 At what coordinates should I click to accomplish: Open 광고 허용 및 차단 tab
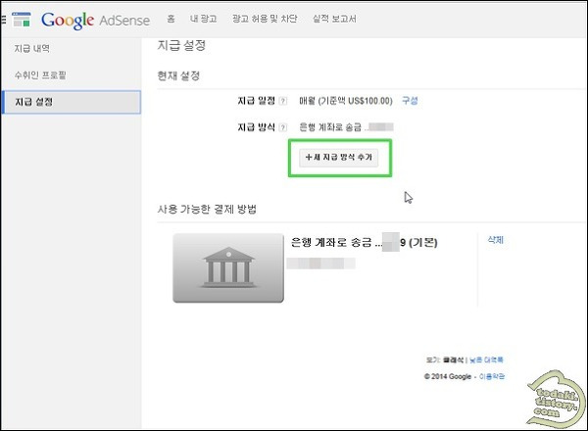265,19
